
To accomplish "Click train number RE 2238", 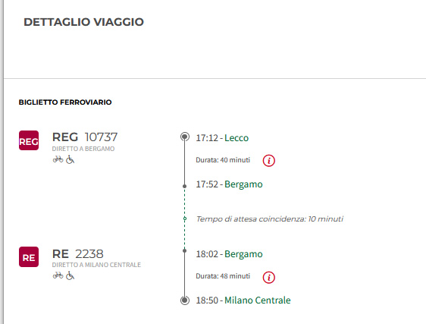I will 78,254.
